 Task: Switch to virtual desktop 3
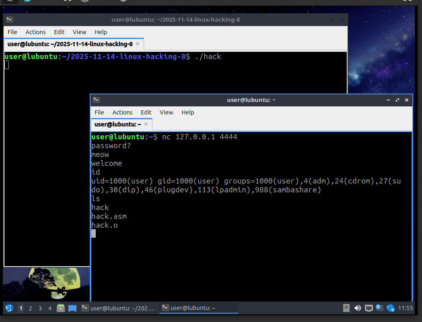40,308
